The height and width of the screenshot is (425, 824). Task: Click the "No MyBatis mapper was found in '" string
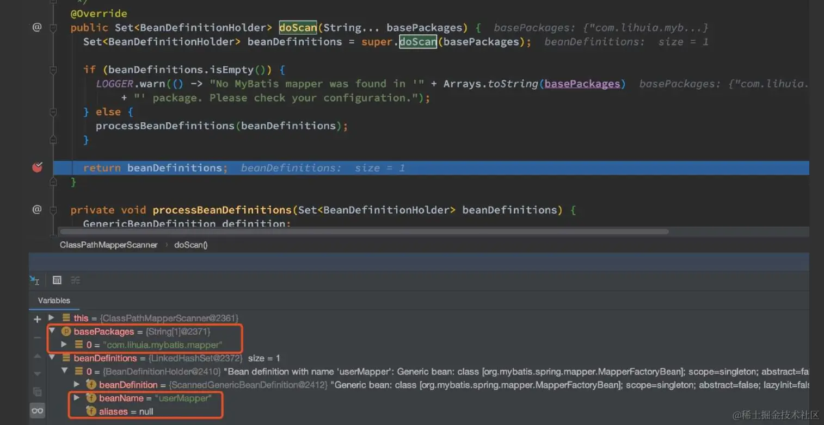click(317, 84)
